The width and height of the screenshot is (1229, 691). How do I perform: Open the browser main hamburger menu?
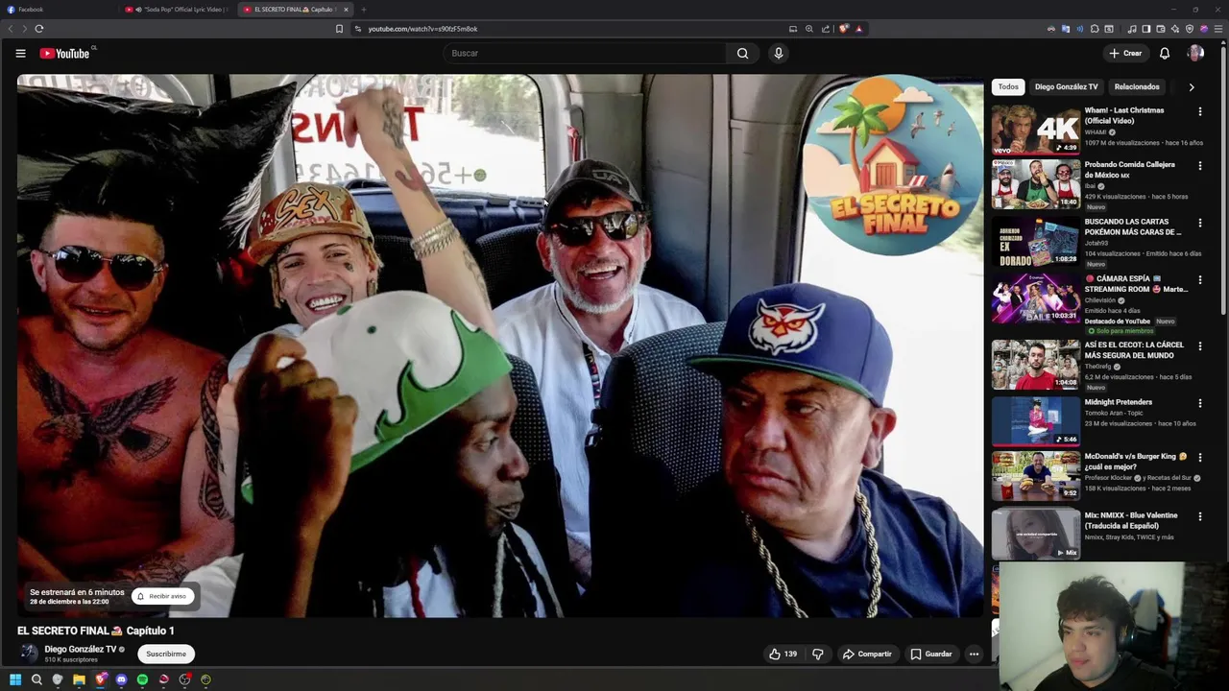[x=1218, y=29]
